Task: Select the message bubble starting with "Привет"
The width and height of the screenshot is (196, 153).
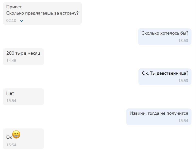Action: coord(42,13)
